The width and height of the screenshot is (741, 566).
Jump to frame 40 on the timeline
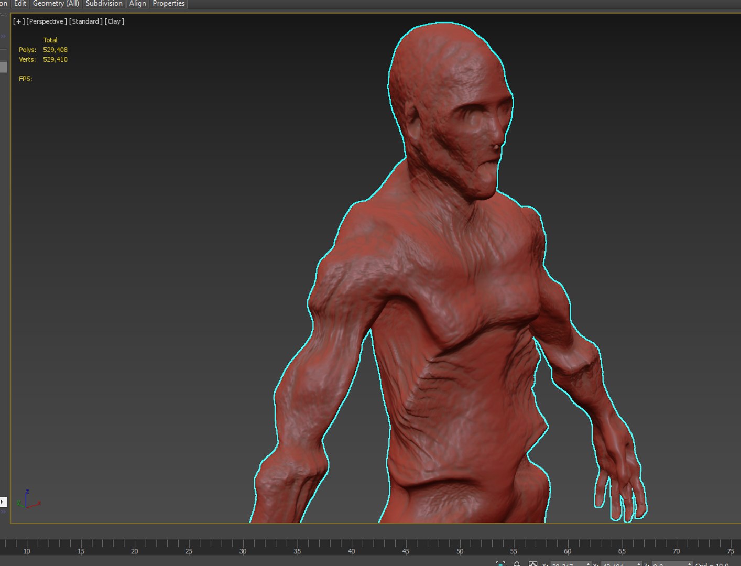(351, 551)
